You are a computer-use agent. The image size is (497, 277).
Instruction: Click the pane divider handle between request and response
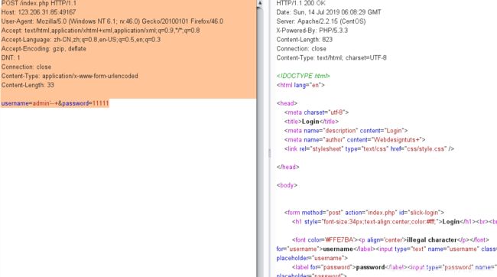pyautogui.click(x=269, y=153)
